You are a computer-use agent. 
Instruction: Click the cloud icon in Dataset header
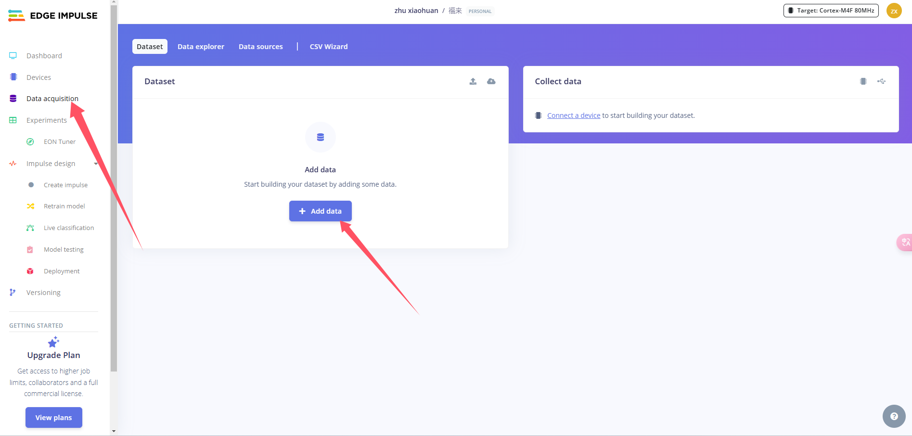pos(491,81)
